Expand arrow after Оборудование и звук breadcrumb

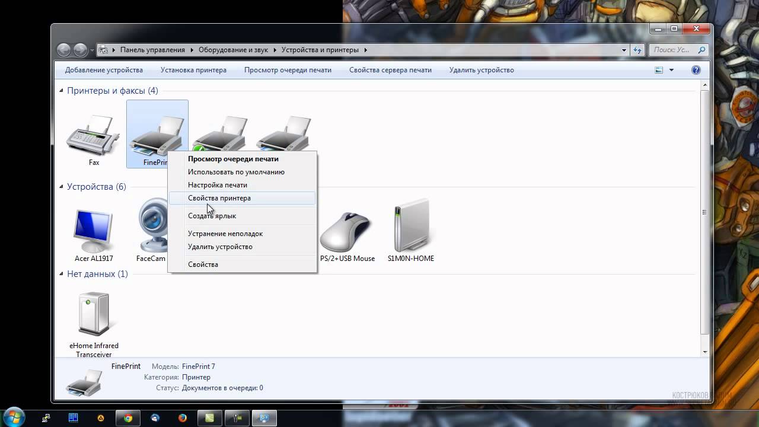(x=275, y=50)
